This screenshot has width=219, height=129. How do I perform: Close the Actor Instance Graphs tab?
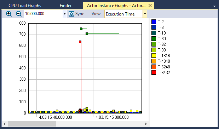[x=150, y=6]
